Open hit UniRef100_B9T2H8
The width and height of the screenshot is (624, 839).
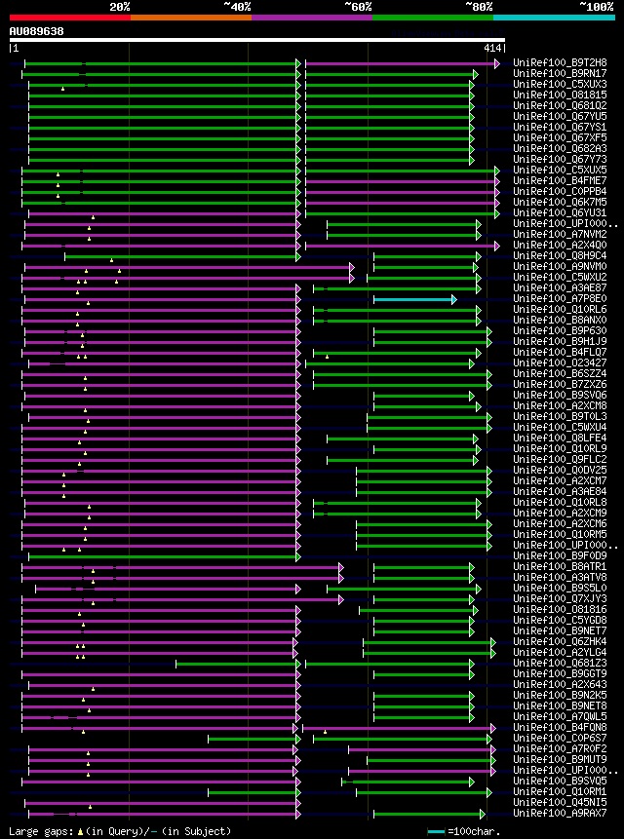point(560,62)
